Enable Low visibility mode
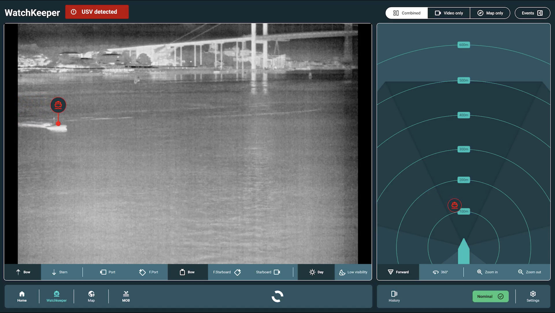Screen dimensions: 555x313 coord(353,272)
